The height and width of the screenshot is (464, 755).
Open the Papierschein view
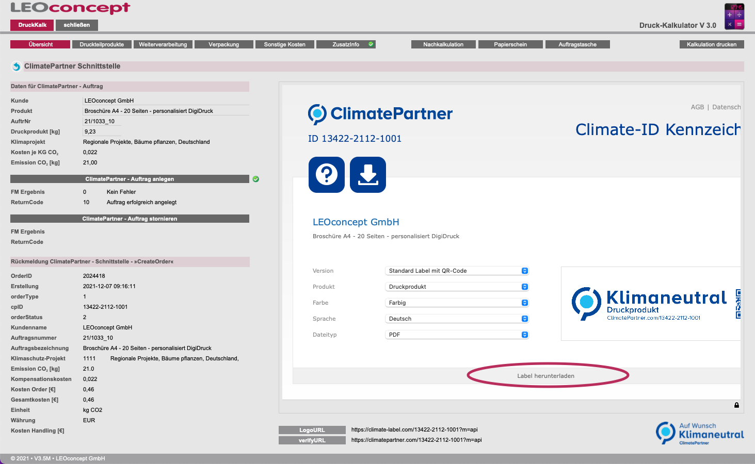click(x=510, y=44)
